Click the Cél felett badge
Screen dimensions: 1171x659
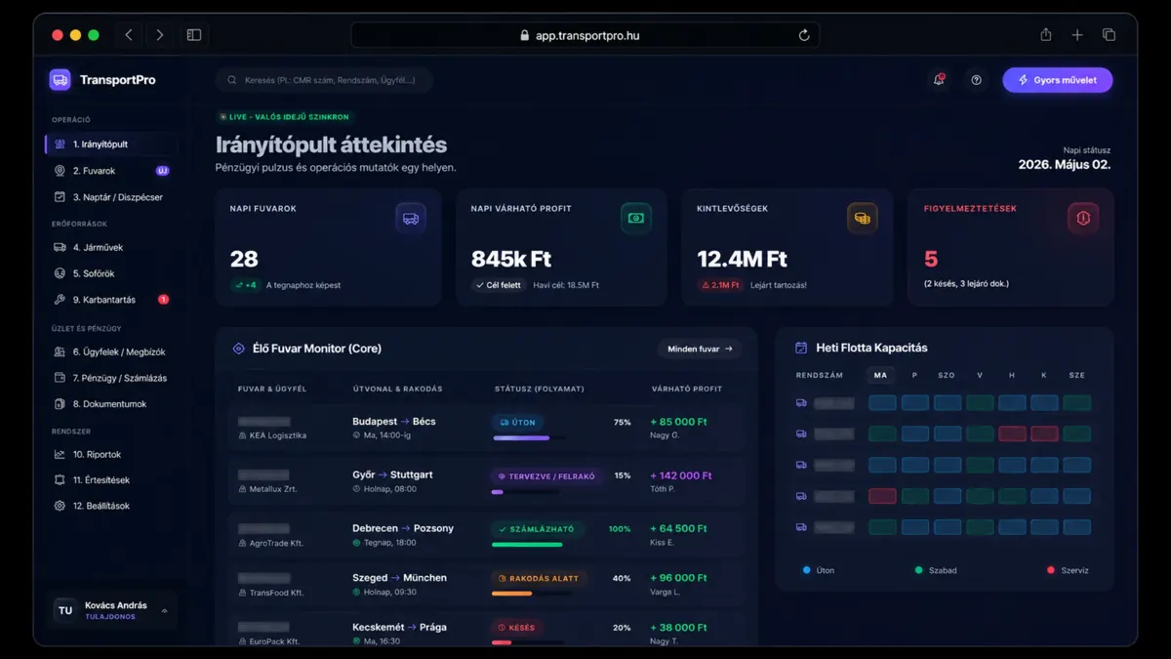click(499, 285)
